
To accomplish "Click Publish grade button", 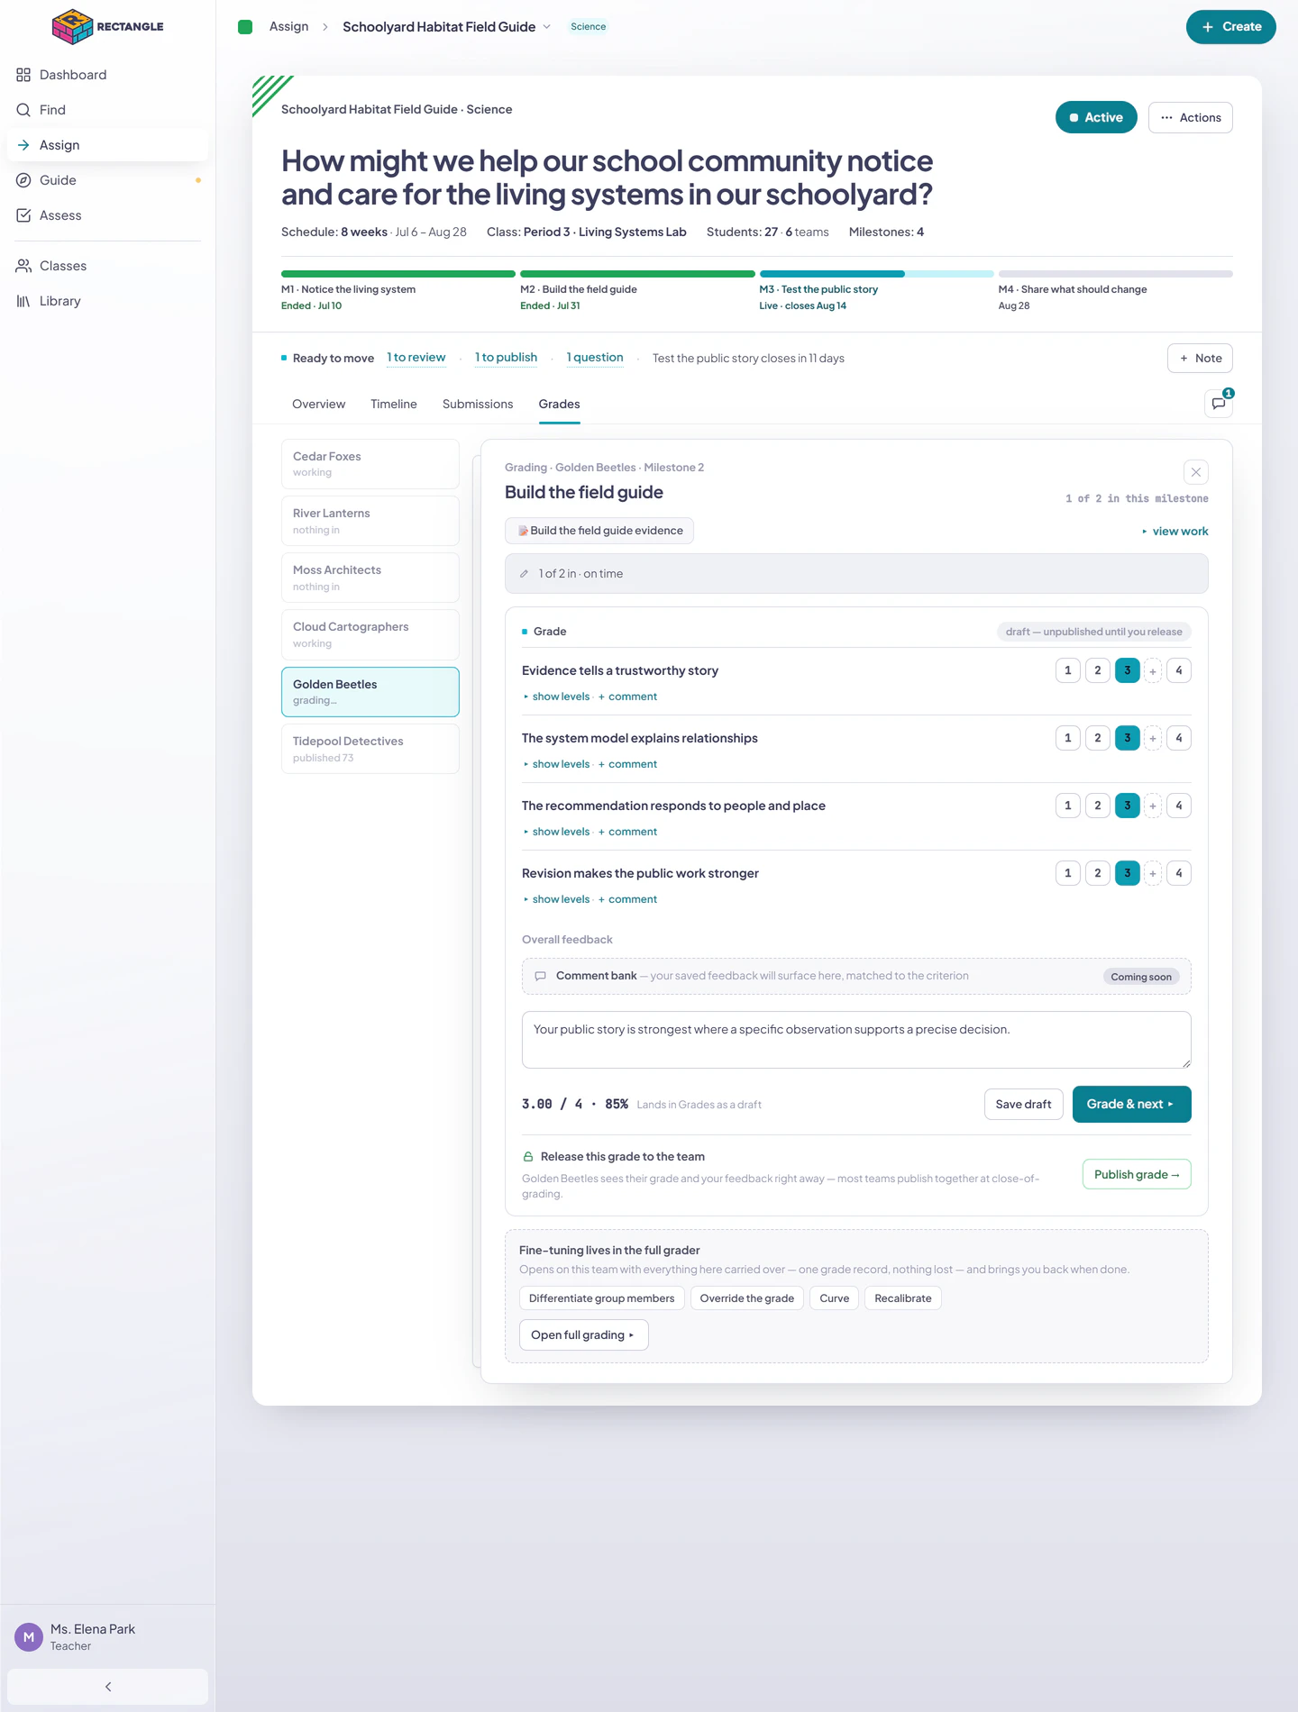I will pos(1137,1175).
